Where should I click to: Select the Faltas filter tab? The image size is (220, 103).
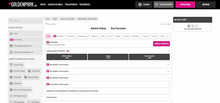point(162,36)
